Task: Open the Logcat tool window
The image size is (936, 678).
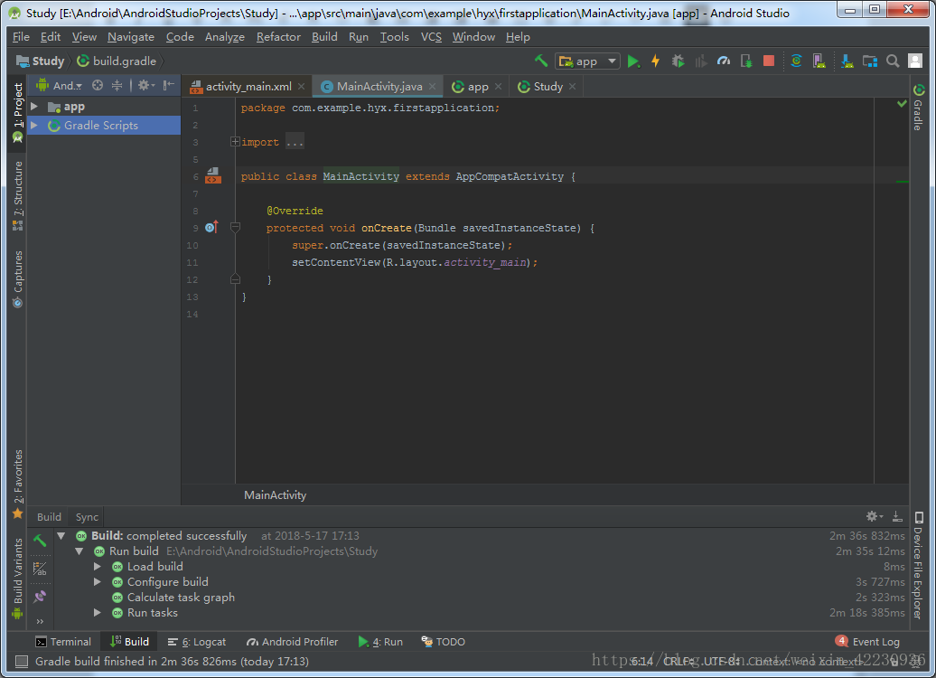Action: coord(197,642)
